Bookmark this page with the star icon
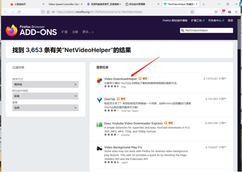Image resolution: width=242 pixels, height=172 pixels. coord(192,12)
